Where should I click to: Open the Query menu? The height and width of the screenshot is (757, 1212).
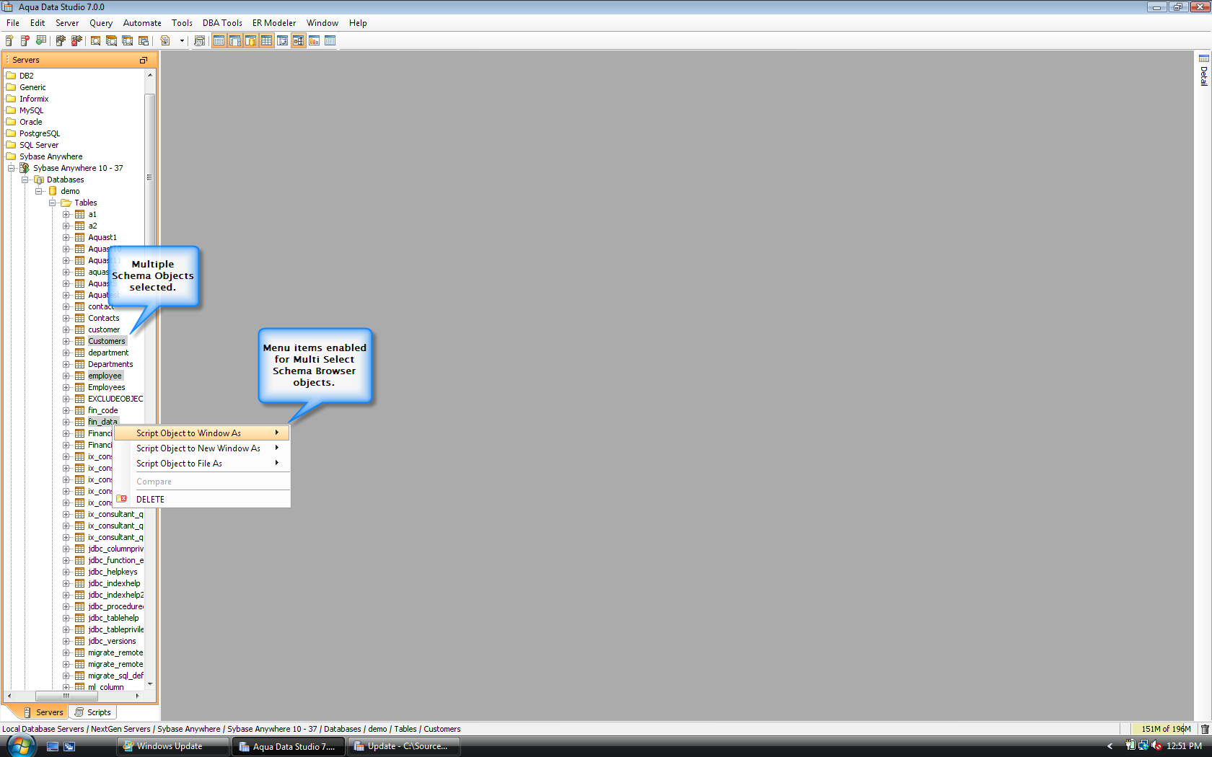[101, 23]
